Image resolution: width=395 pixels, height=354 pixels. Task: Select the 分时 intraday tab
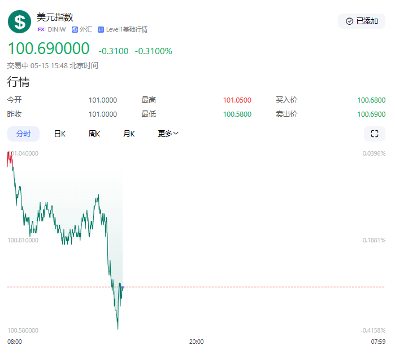pos(23,134)
